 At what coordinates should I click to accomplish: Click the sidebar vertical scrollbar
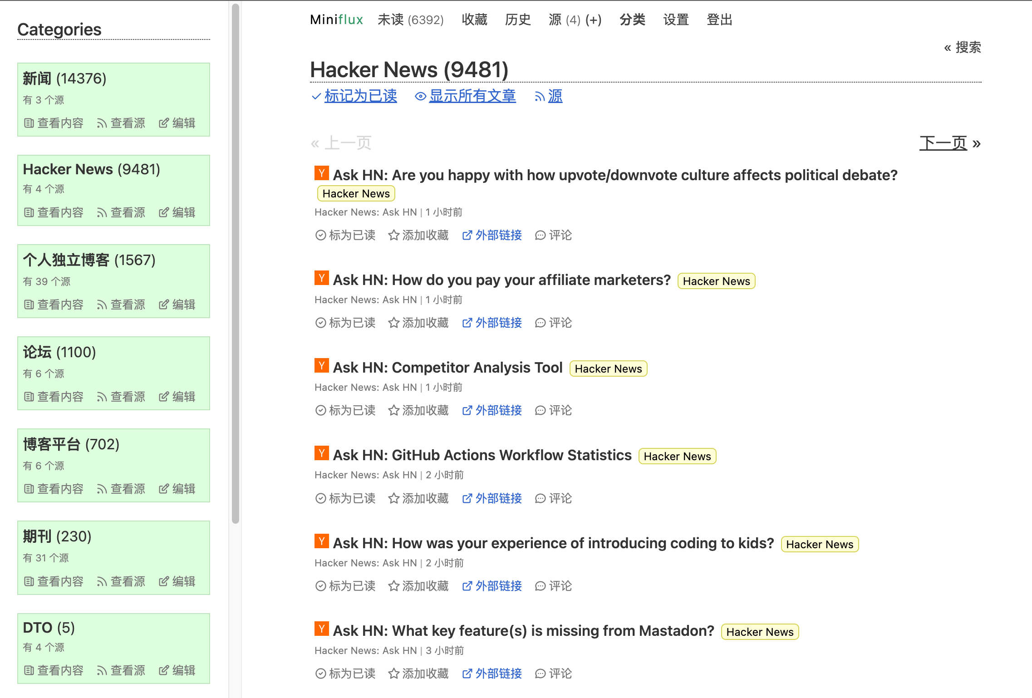coord(235,263)
